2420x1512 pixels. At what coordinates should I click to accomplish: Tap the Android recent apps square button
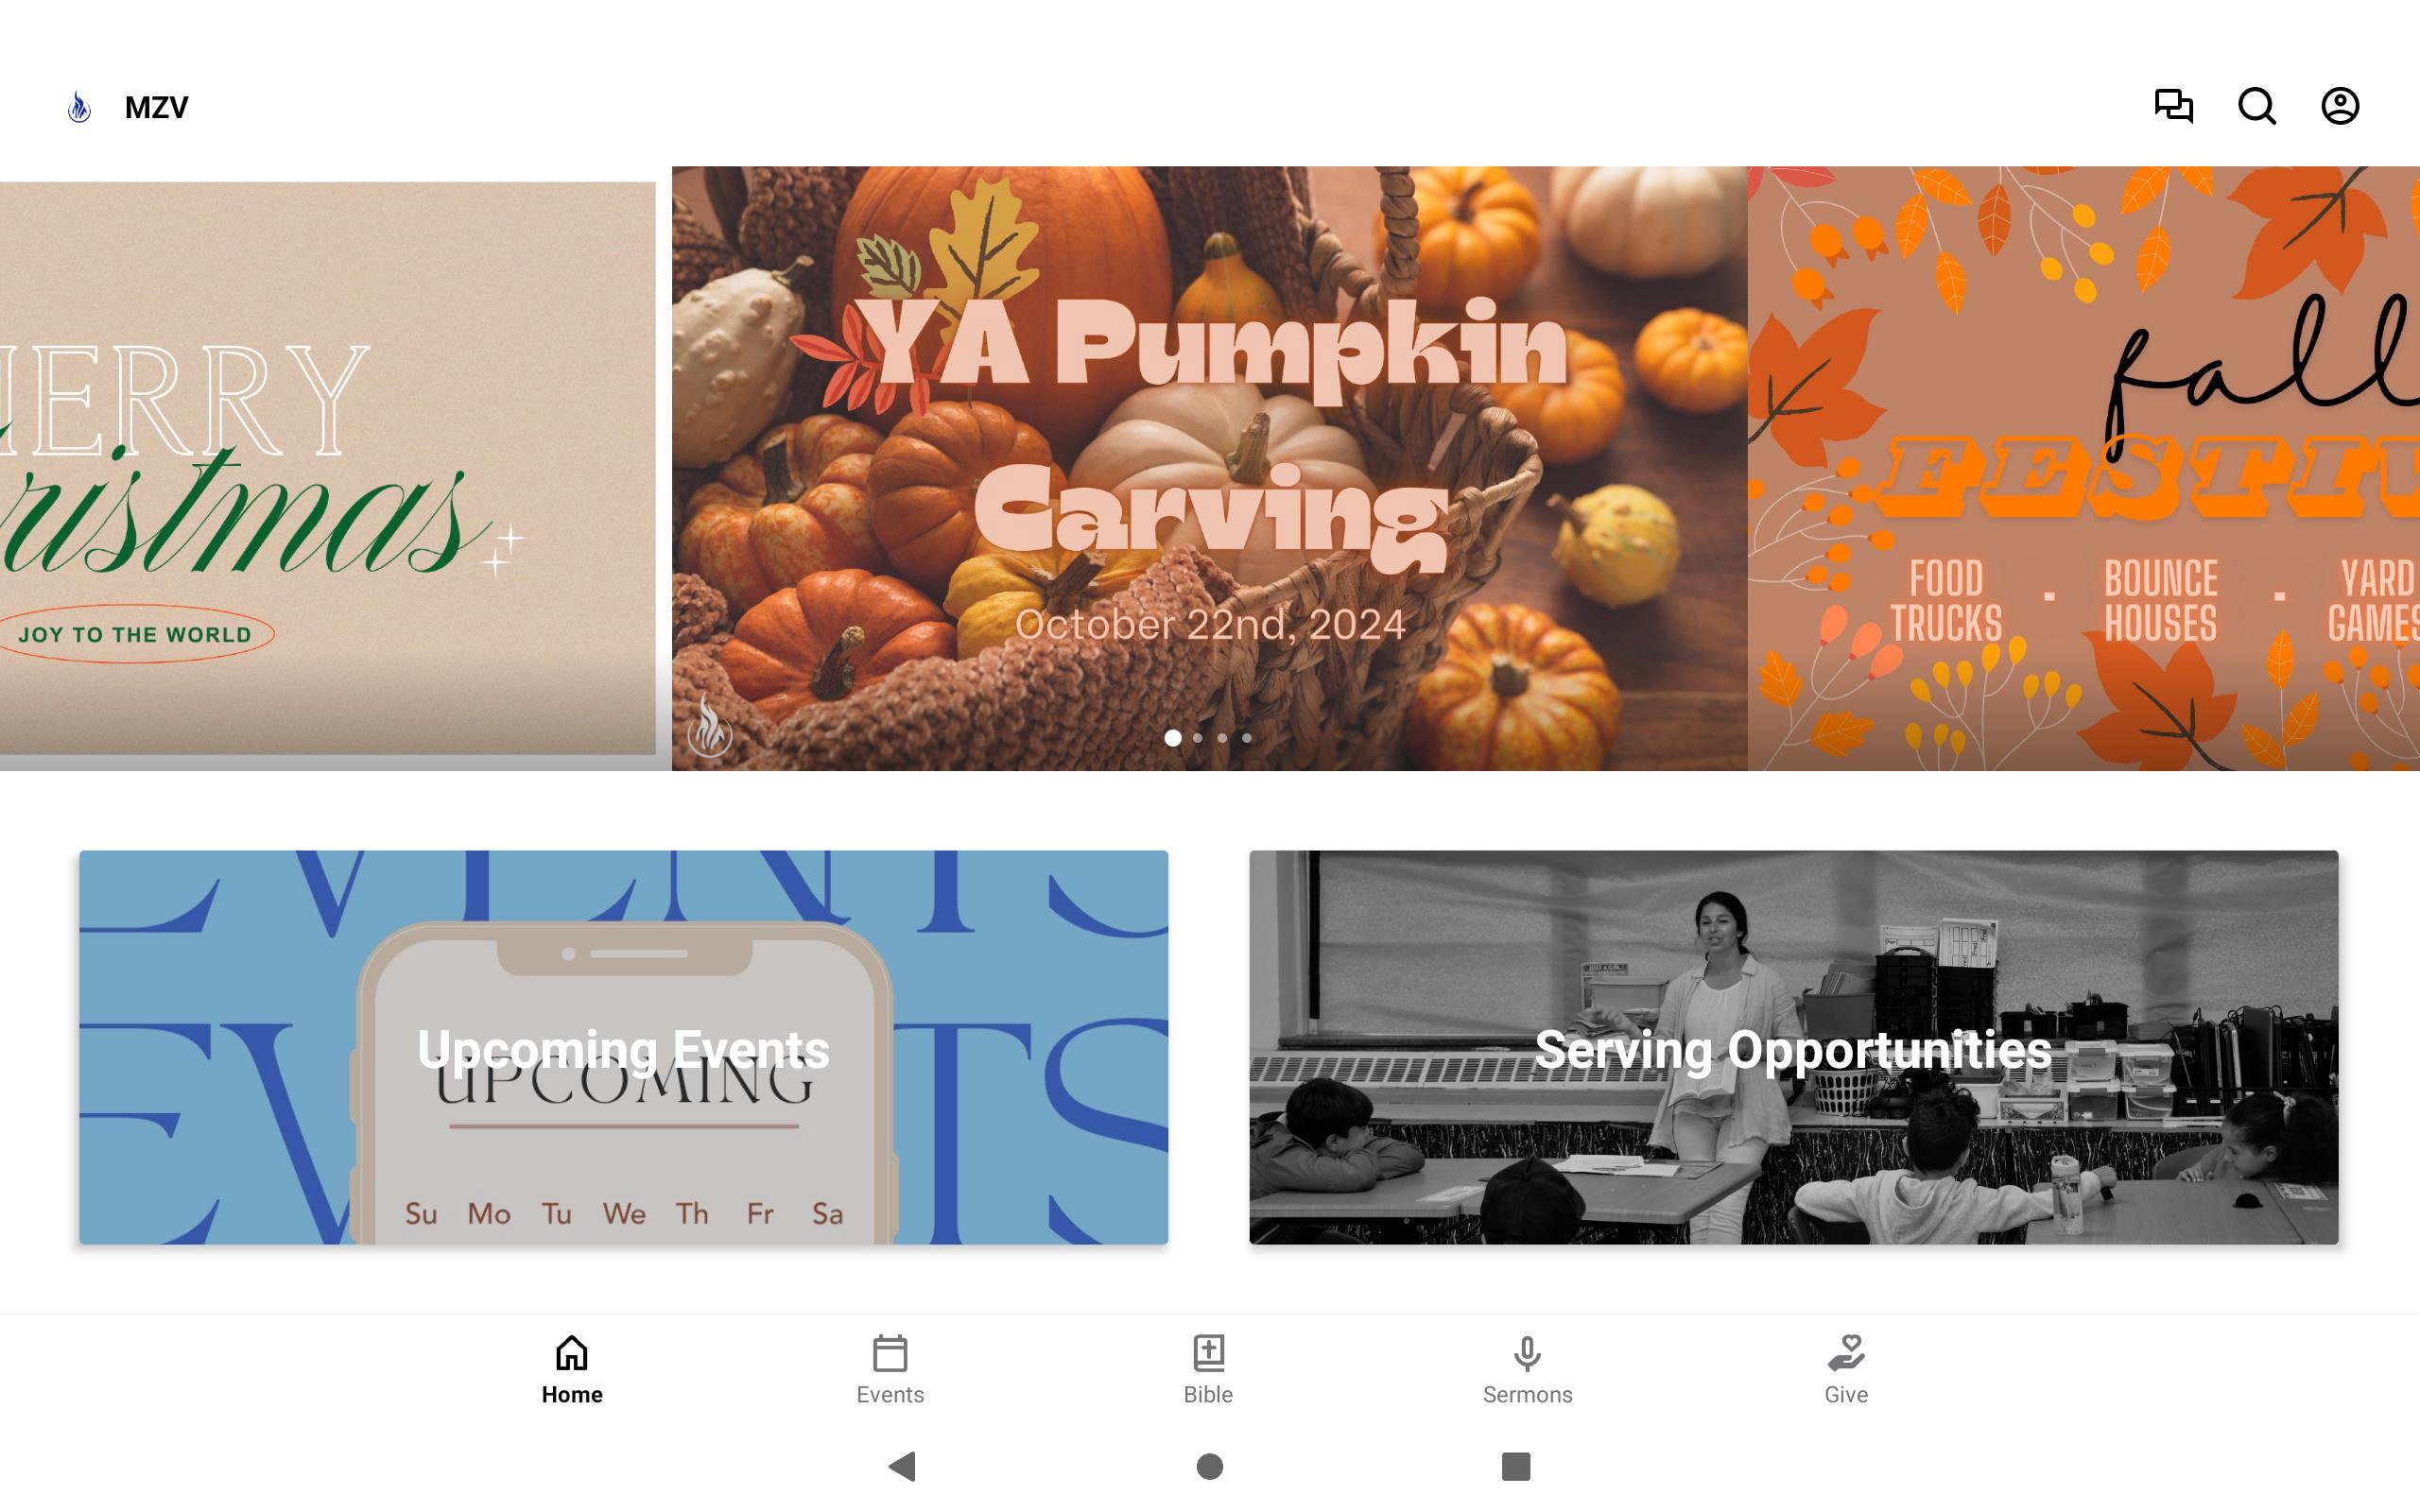[x=1516, y=1466]
